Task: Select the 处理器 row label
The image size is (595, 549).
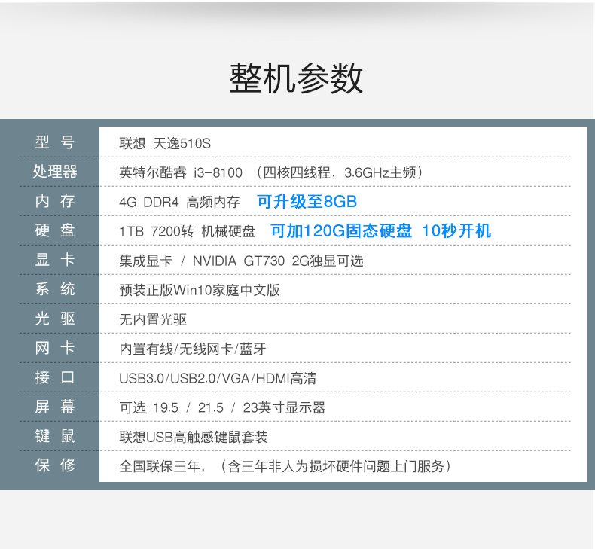Action: click(x=55, y=172)
